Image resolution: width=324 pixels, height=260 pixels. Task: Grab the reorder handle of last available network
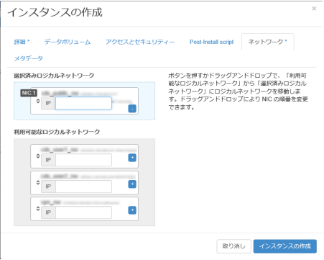[38, 209]
